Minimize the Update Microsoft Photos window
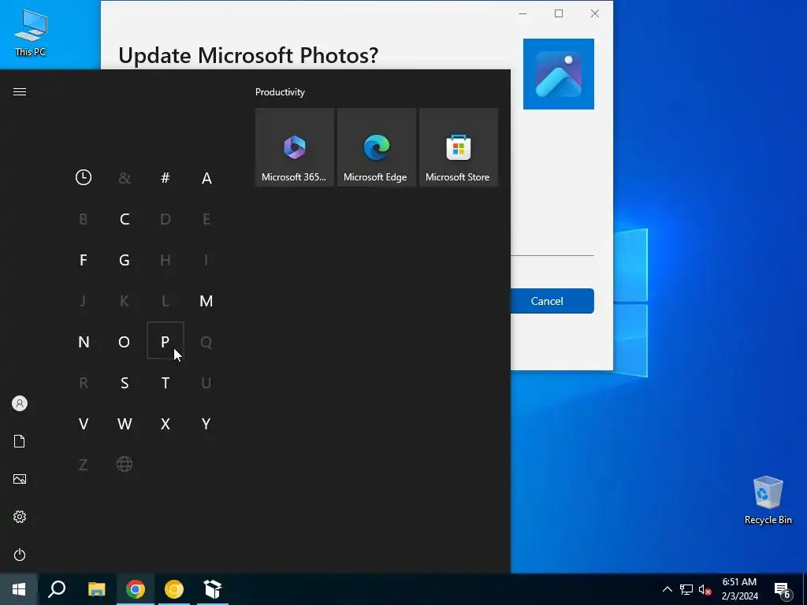 523,13
